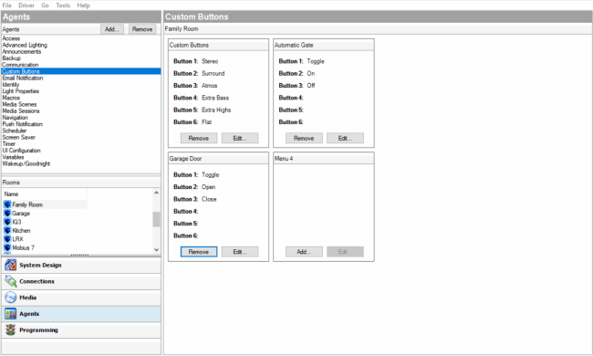Select the Macros agent
593x356 pixels.
[11, 98]
